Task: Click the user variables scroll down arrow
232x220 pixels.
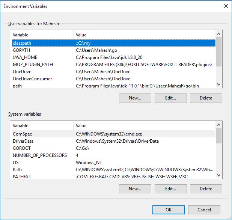Action: tap(219, 84)
